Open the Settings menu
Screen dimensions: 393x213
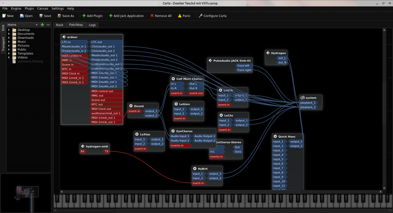pyautogui.click(x=58, y=9)
